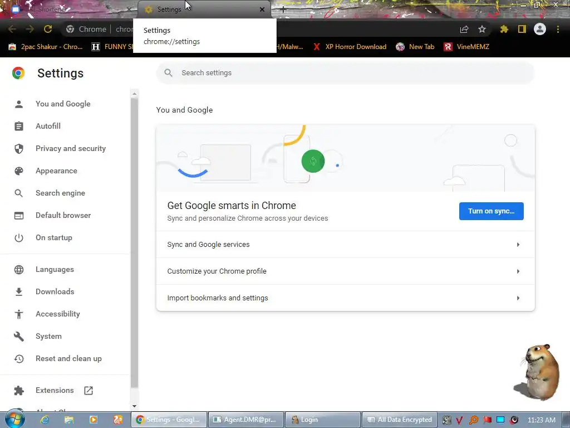The height and width of the screenshot is (428, 570).
Task: Open the 2pac Shakur bookmark
Action: point(46,47)
